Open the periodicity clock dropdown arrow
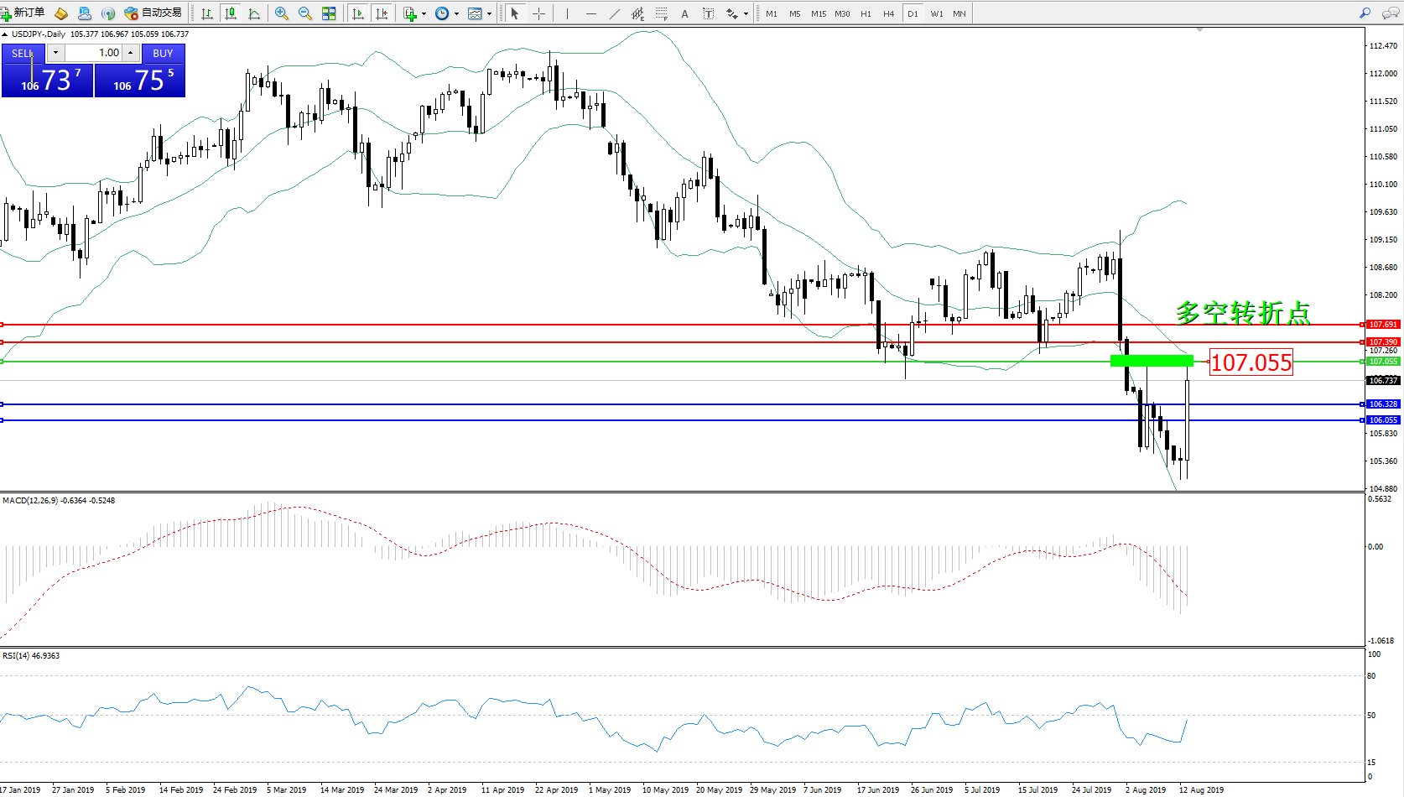Screen dimensions: 1404x797 (456, 13)
